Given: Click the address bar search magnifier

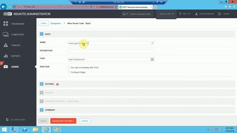Looking at the screenshot, I should [x=91, y=7].
